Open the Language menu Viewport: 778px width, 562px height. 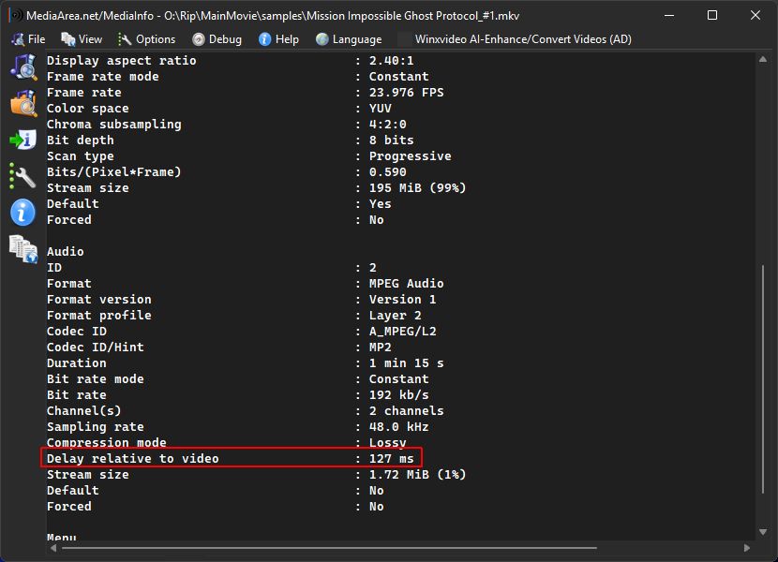349,39
